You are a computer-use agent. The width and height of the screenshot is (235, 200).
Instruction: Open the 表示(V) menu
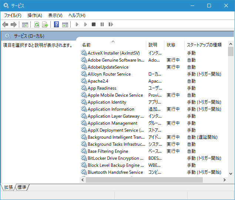click(55, 15)
